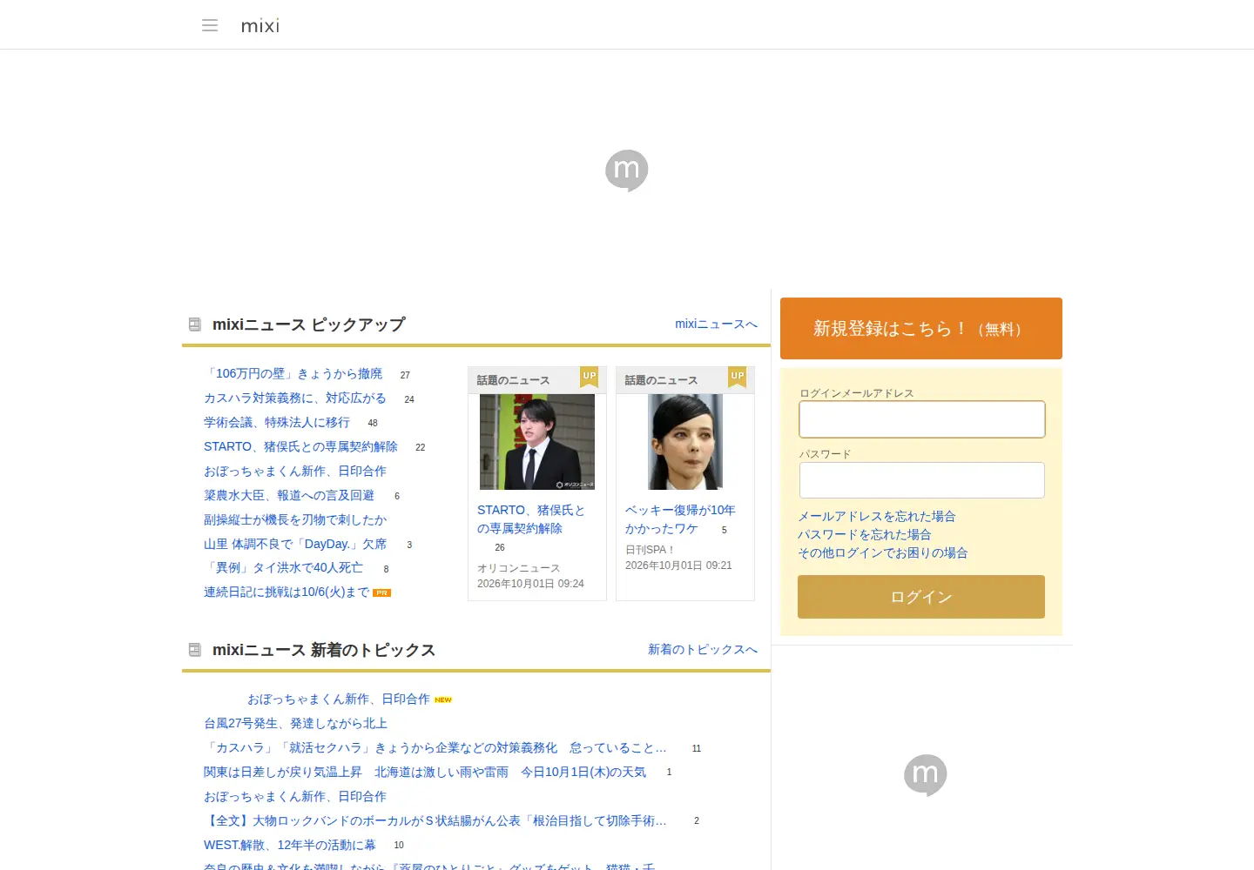This screenshot has height=870, width=1254.
Task: Click date 2026年10月01日 09:21 on ベッキー card
Action: (678, 565)
